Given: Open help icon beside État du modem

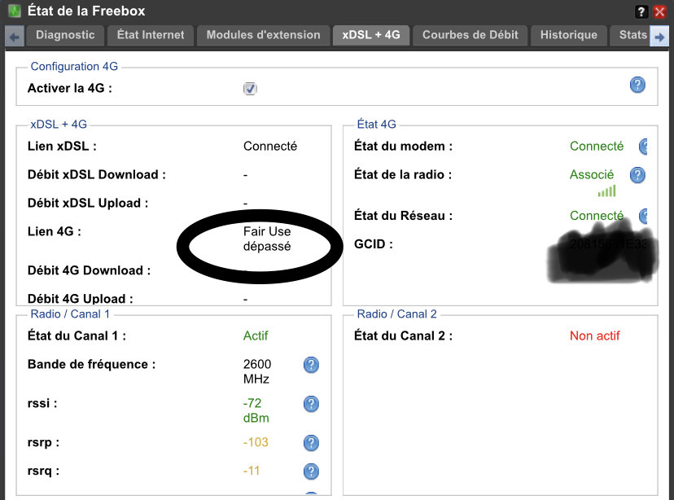Looking at the screenshot, I should point(643,147).
